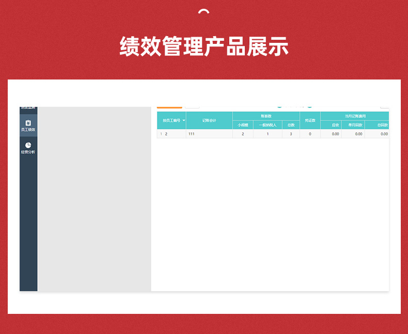Click the 当月记账费用 group header
This screenshot has width=408, height=334.
(x=355, y=116)
